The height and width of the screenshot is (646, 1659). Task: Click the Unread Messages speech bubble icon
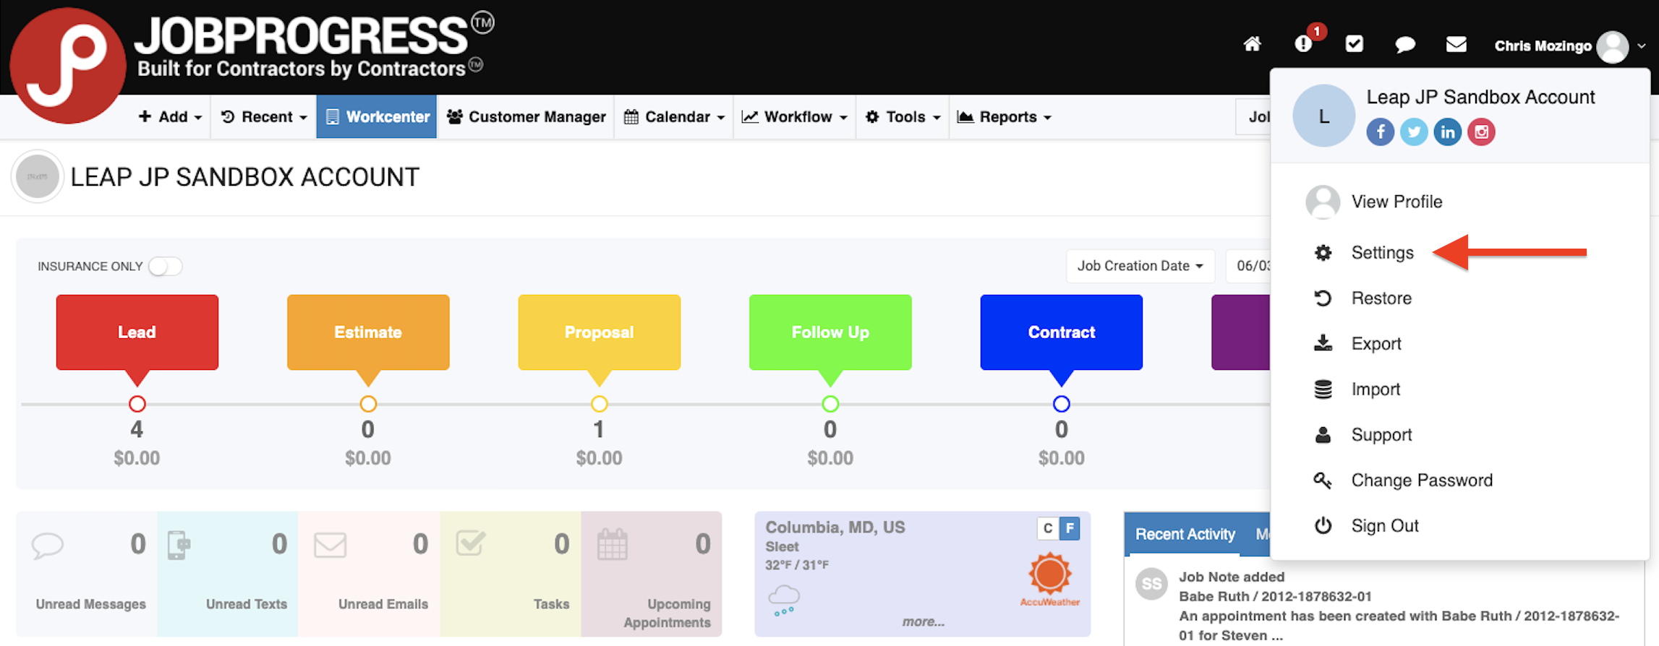(48, 546)
